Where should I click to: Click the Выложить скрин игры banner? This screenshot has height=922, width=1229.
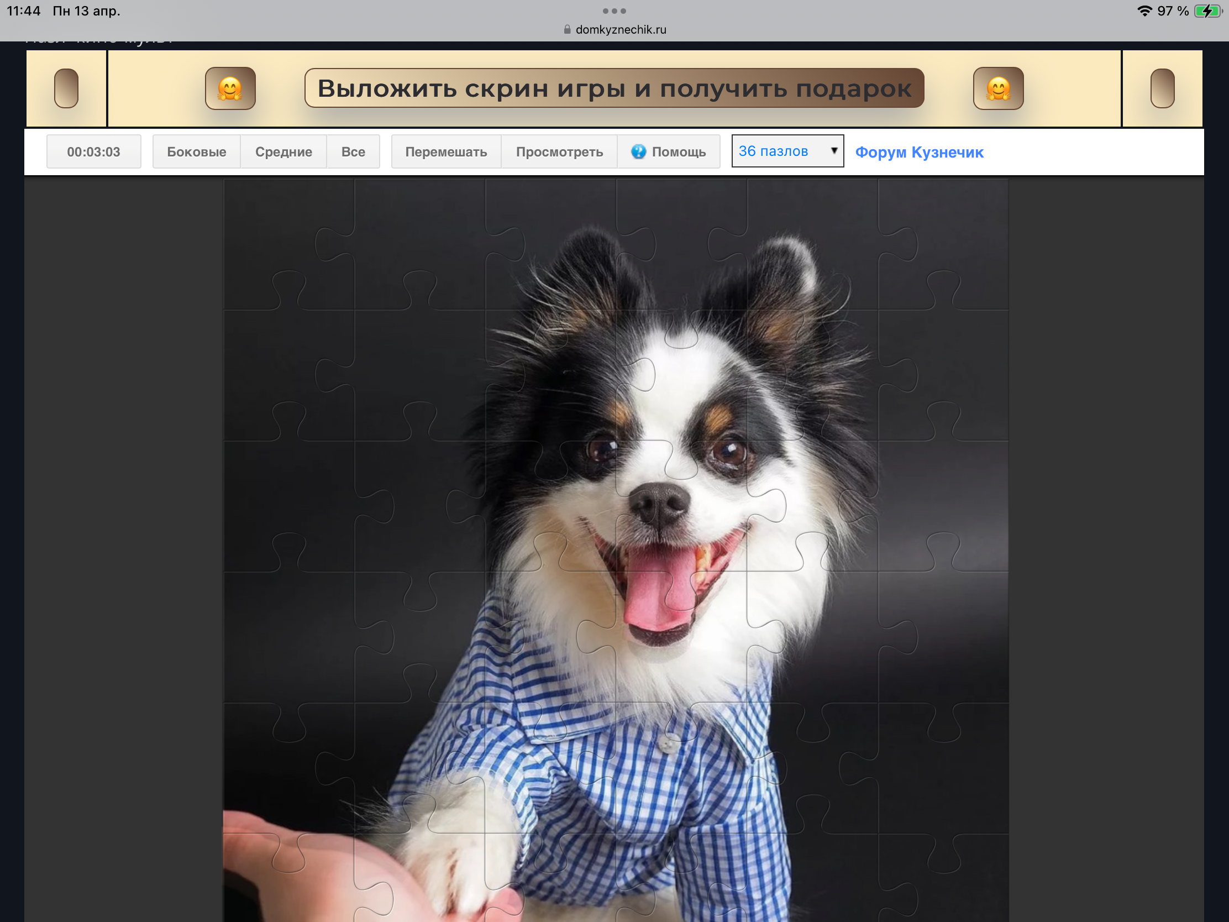point(614,88)
